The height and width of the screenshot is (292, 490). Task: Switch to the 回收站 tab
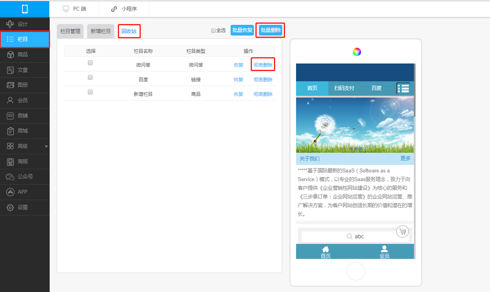pos(129,31)
